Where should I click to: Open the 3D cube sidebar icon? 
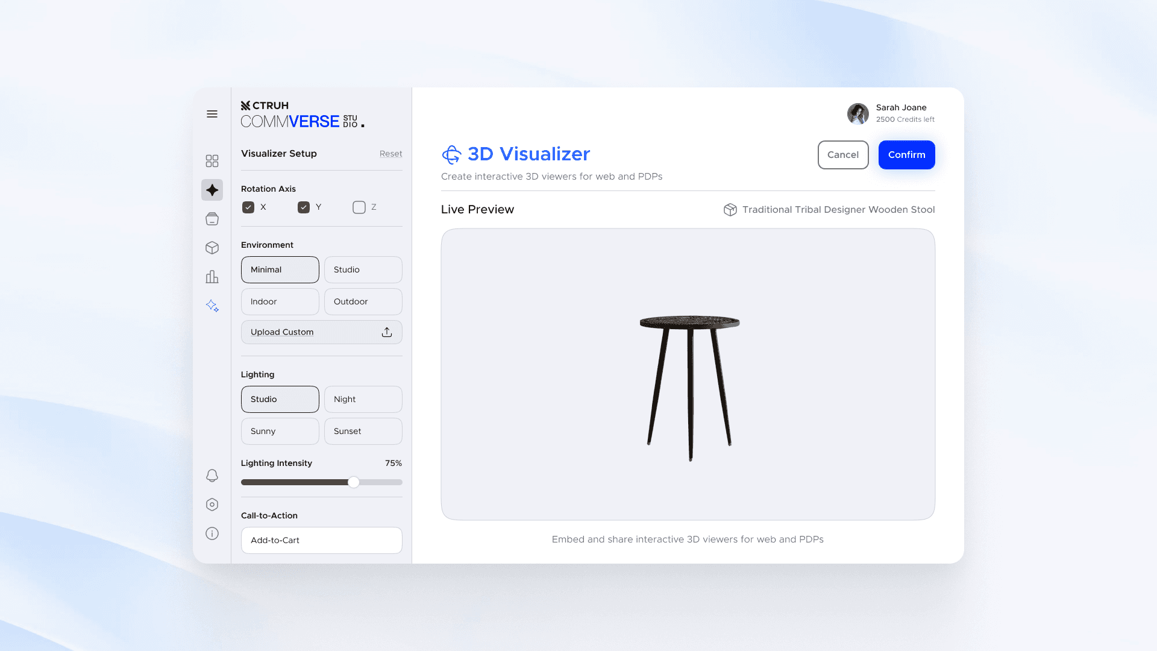coord(212,248)
